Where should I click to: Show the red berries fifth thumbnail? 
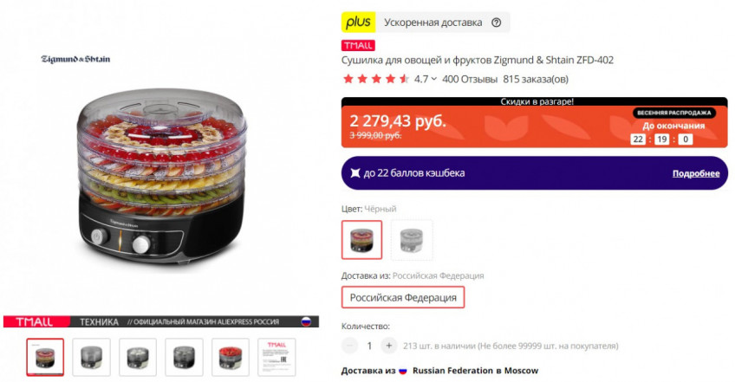[231, 357]
